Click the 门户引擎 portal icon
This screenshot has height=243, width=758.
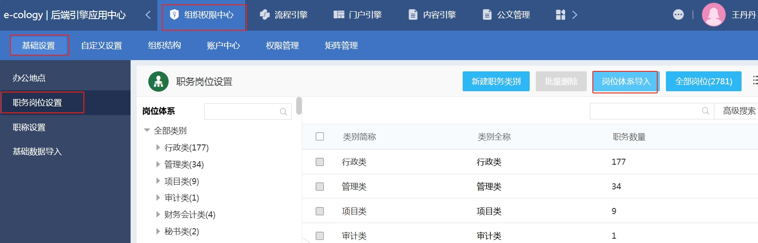click(339, 15)
